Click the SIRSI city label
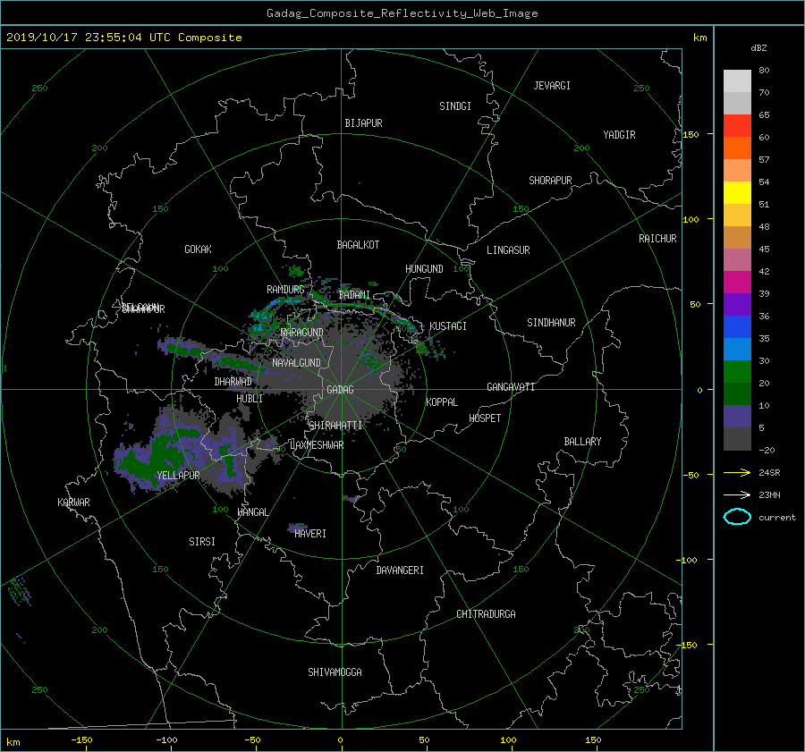Image resolution: width=805 pixels, height=752 pixels. (x=202, y=542)
